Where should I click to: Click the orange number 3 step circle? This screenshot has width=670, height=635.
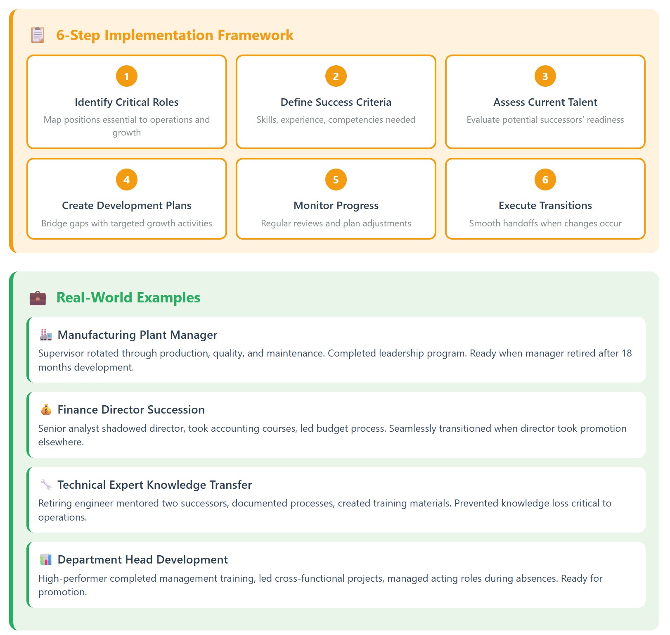point(545,76)
